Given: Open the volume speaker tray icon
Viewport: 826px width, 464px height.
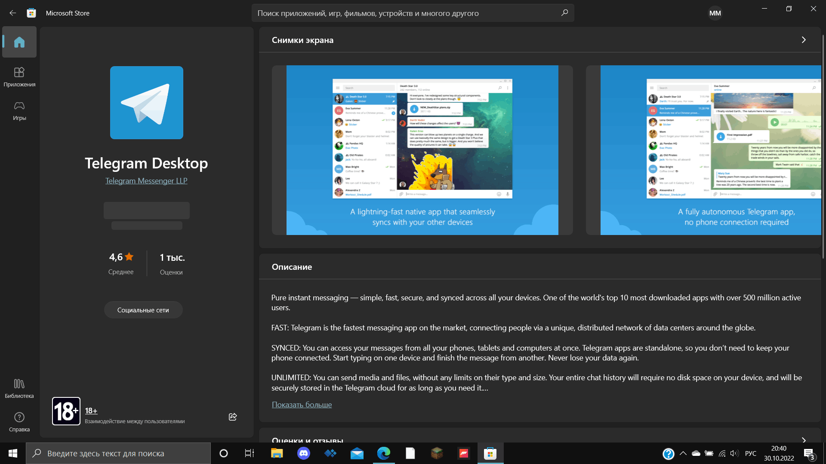Looking at the screenshot, I should pos(734,453).
